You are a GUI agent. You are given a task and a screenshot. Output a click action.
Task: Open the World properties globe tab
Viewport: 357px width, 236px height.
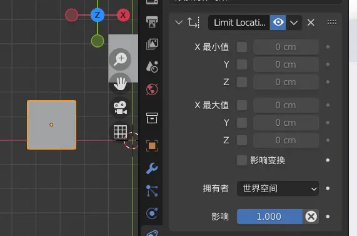point(152,89)
